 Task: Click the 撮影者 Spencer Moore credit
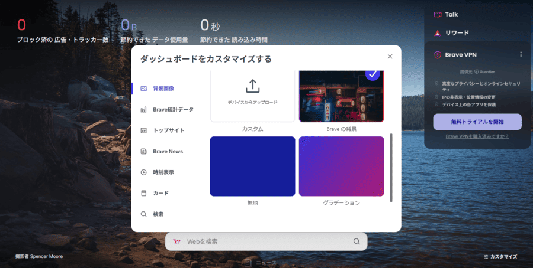coord(39,256)
